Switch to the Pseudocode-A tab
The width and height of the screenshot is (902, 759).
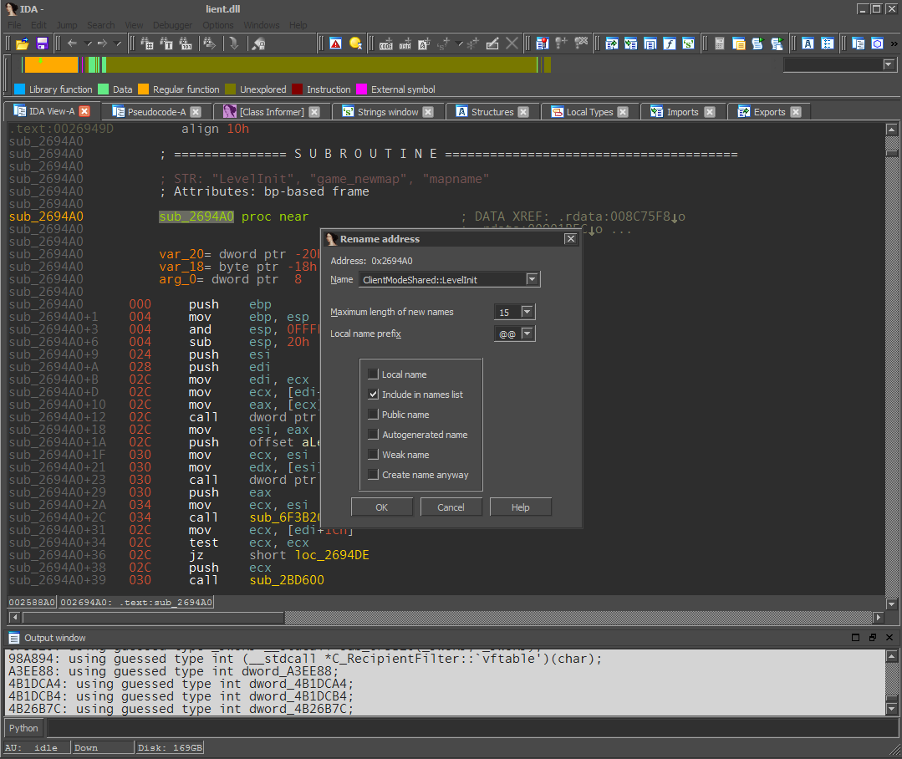156,111
